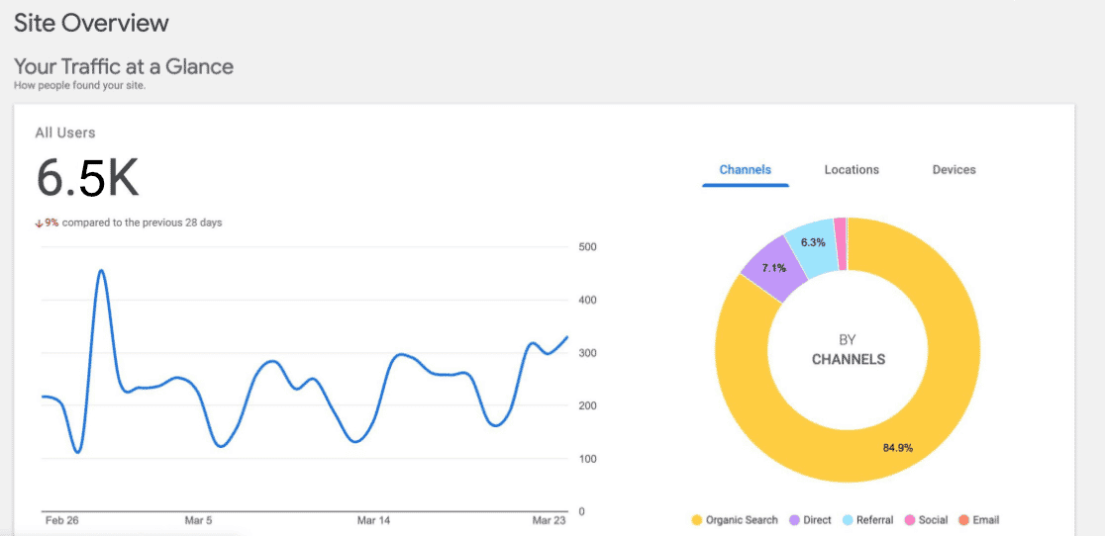Screen dimensions: 1105x536
Task: Click the Organic Search legend dot
Action: tap(696, 520)
